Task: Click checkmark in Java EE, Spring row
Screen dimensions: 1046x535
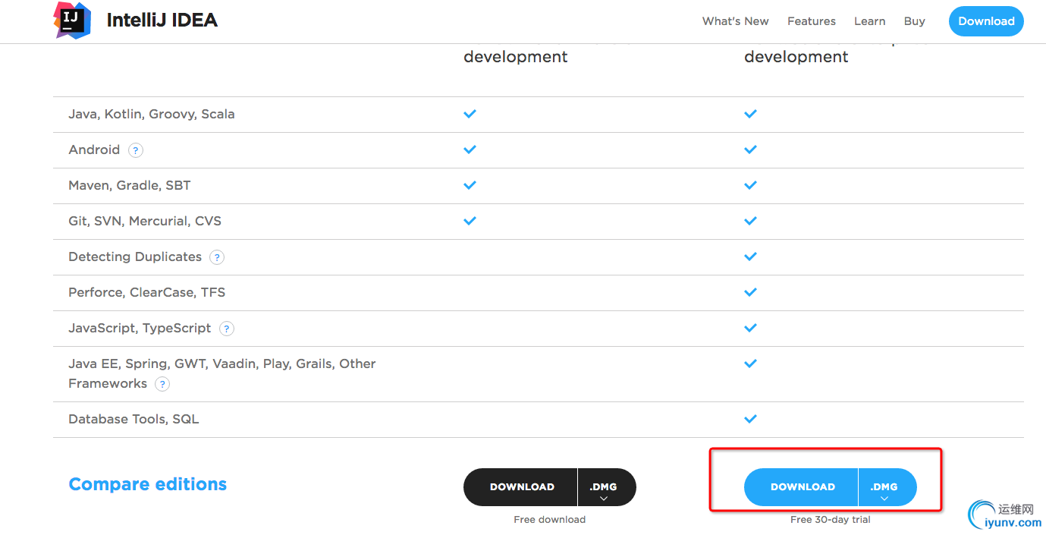Action: (x=751, y=363)
